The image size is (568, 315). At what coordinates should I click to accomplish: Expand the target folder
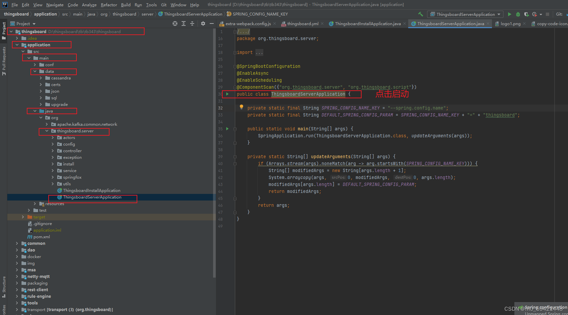click(23, 217)
